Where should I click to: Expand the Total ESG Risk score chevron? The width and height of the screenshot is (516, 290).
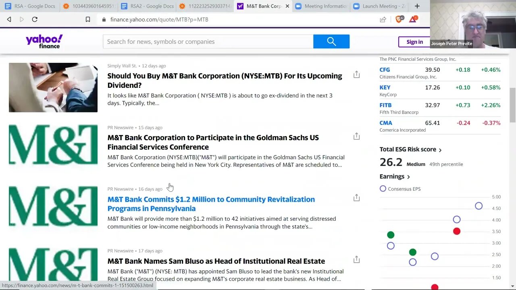click(x=440, y=150)
